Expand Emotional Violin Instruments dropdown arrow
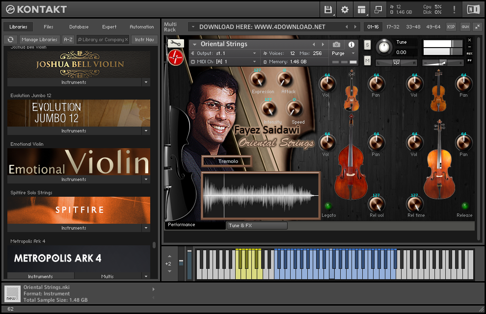 (145, 180)
